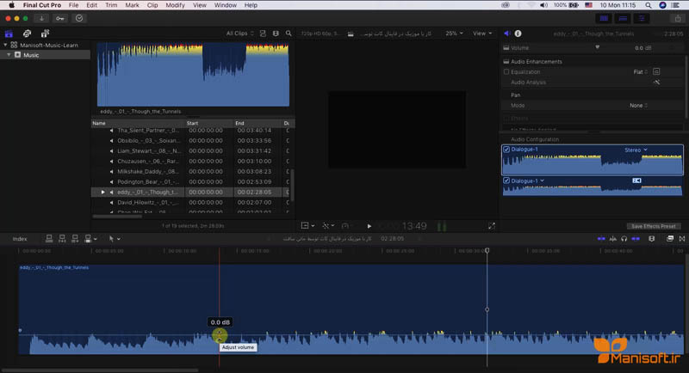Toggle solo headphones icon in timeline
The height and width of the screenshot is (373, 689).
coord(624,238)
